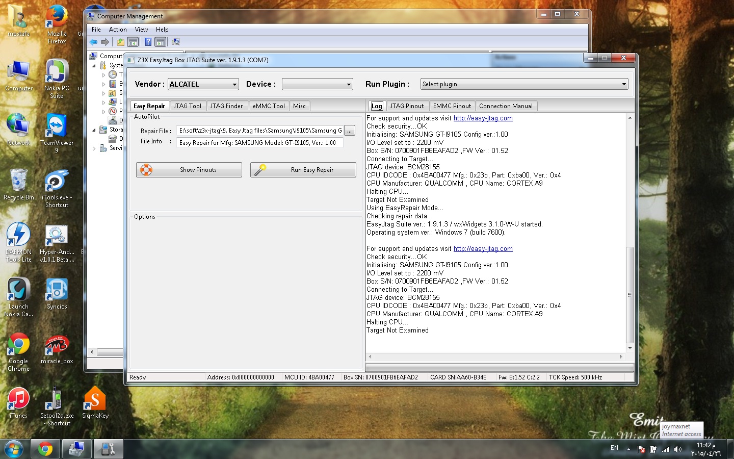Open Mozilla Firefox desktop shortcut
This screenshot has width=734, height=459.
57,24
